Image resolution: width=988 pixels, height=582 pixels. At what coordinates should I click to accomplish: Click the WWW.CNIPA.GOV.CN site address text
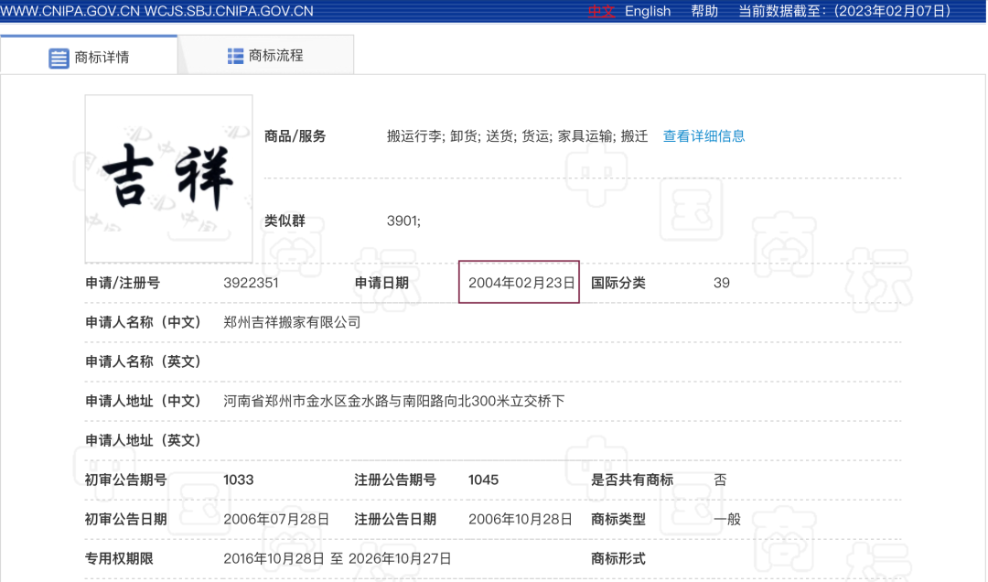tap(70, 11)
